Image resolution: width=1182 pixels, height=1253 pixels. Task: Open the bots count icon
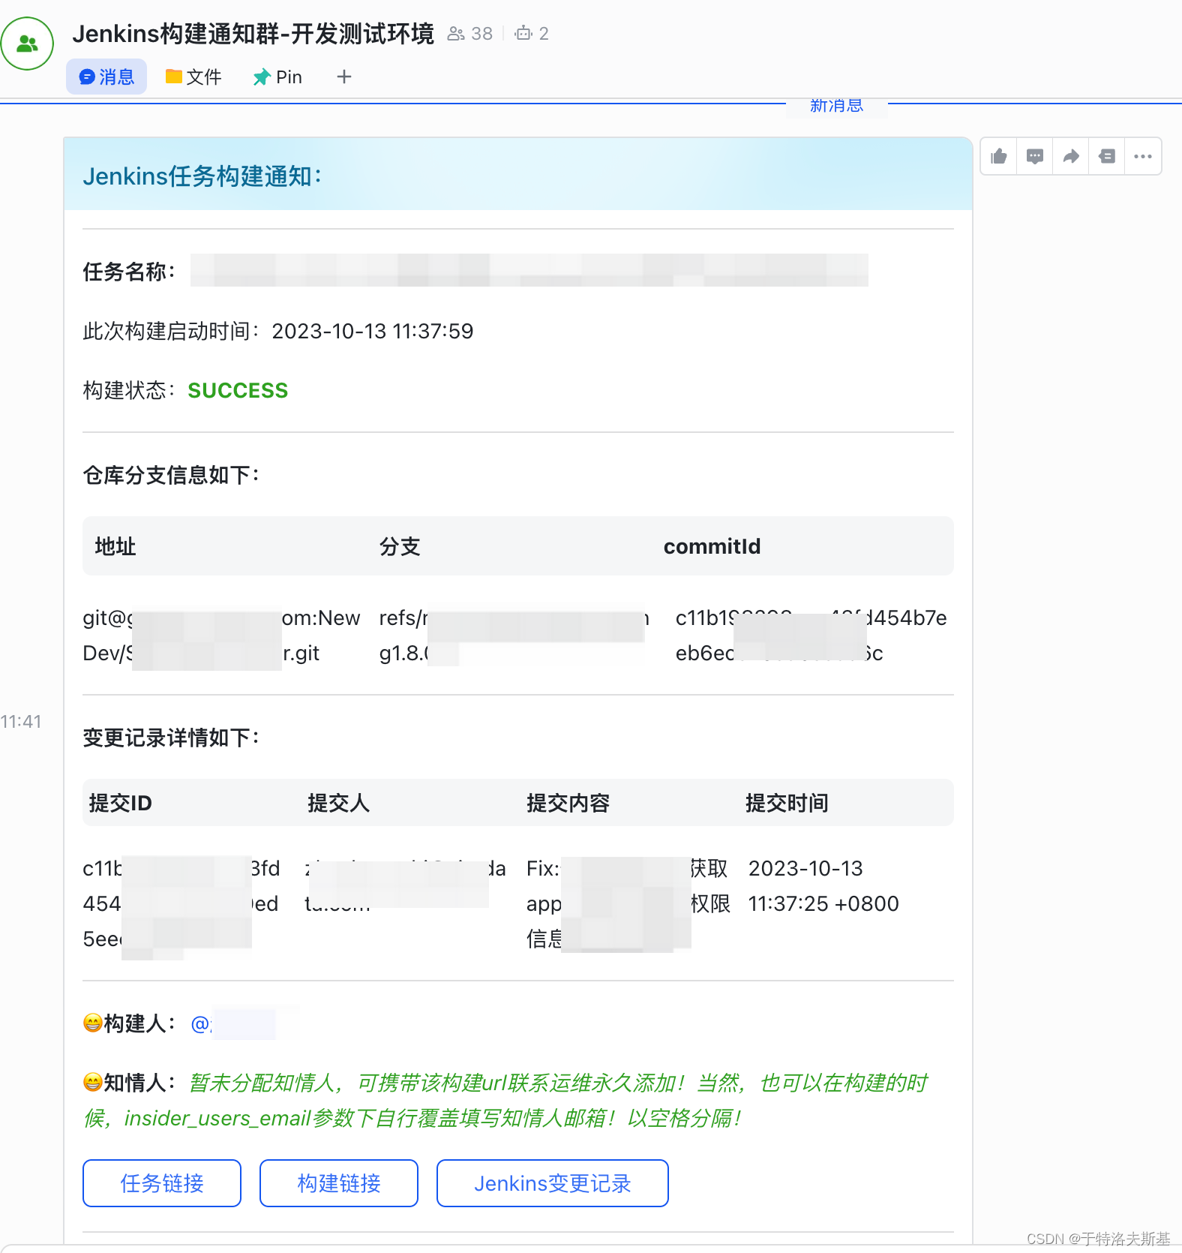click(532, 34)
